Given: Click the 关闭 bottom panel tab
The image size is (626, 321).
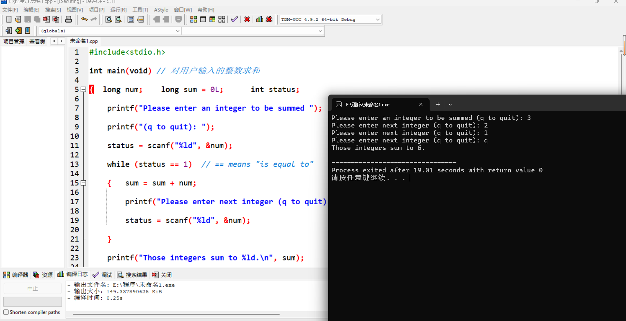Looking at the screenshot, I should tap(162, 275).
